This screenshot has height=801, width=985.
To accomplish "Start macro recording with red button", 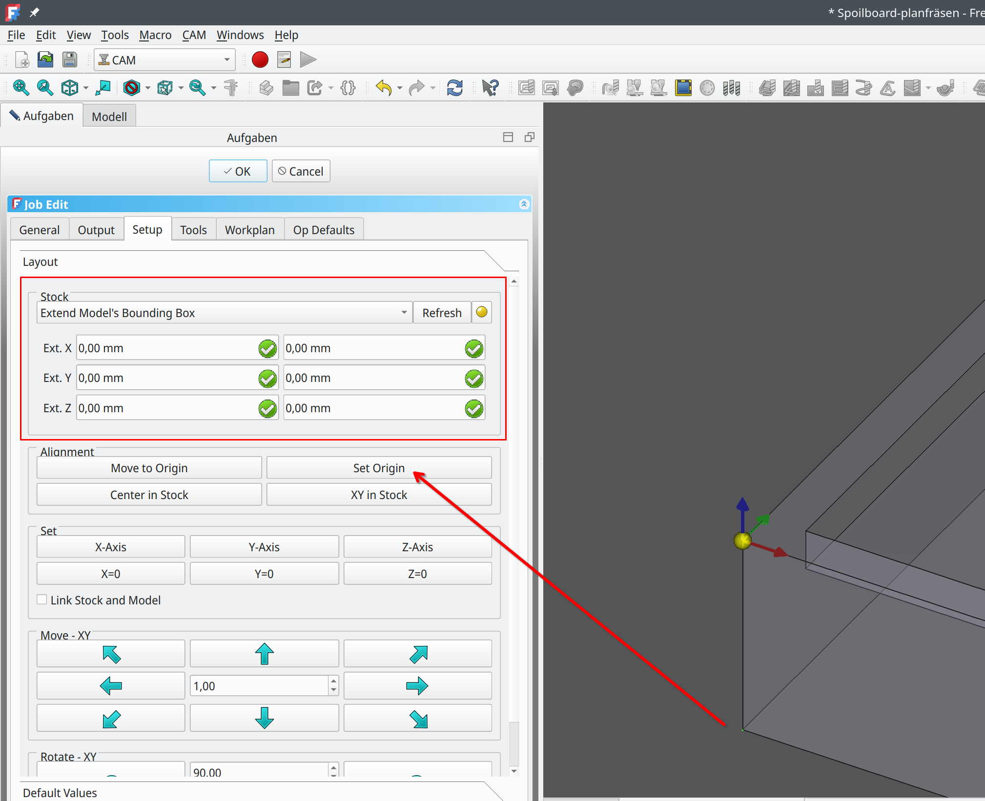I will click(x=260, y=60).
